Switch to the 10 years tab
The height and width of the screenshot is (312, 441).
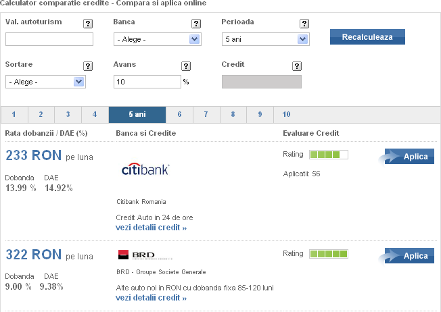pyautogui.click(x=286, y=115)
